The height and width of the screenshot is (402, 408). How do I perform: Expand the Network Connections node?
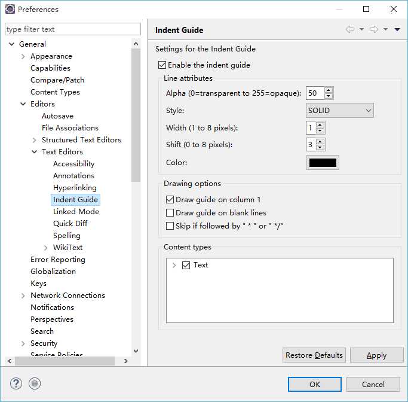pos(23,296)
